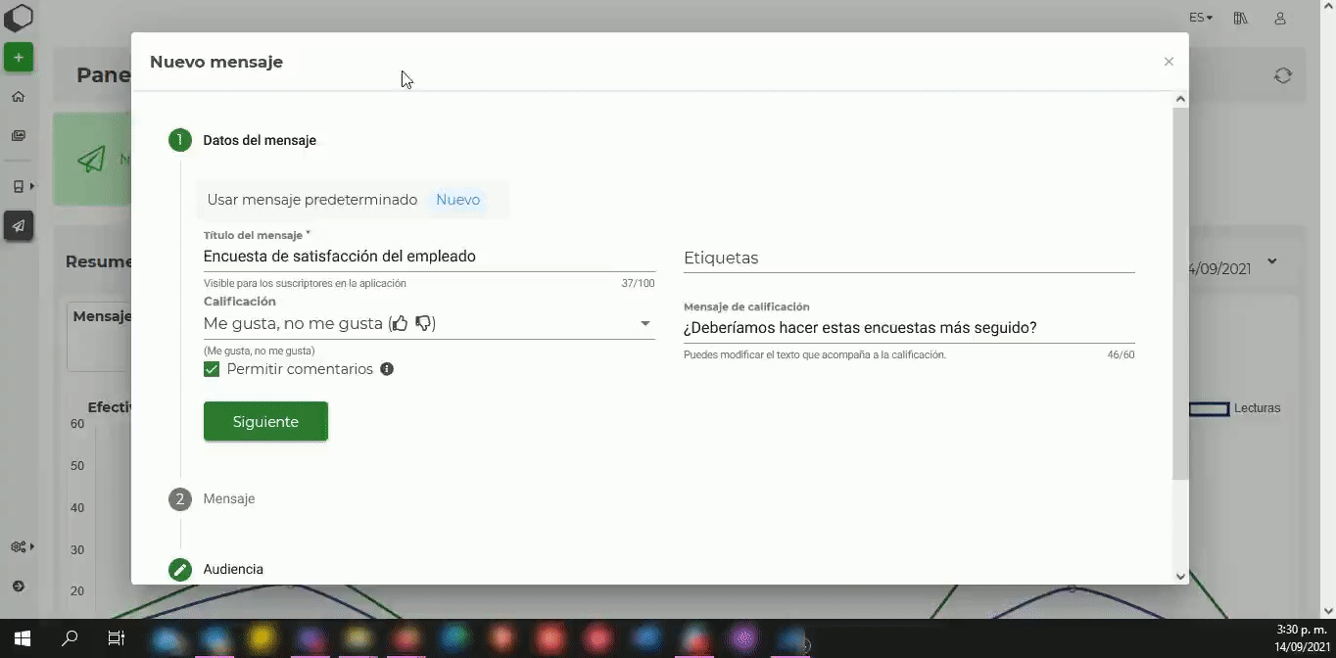The image size is (1336, 658).
Task: Click the refresh icon on the panel
Action: [x=1282, y=75]
